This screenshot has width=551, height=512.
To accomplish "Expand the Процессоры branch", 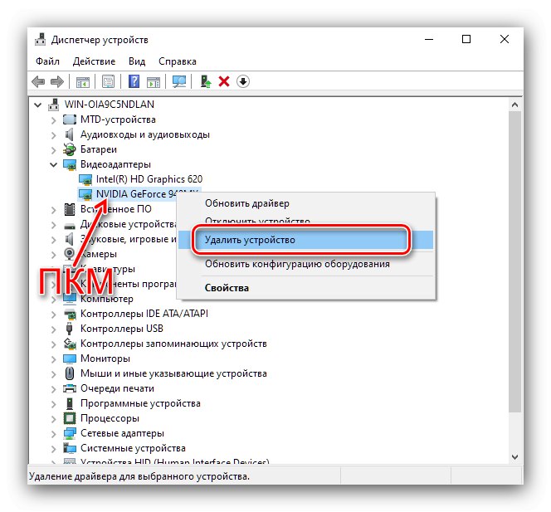I will [x=53, y=419].
